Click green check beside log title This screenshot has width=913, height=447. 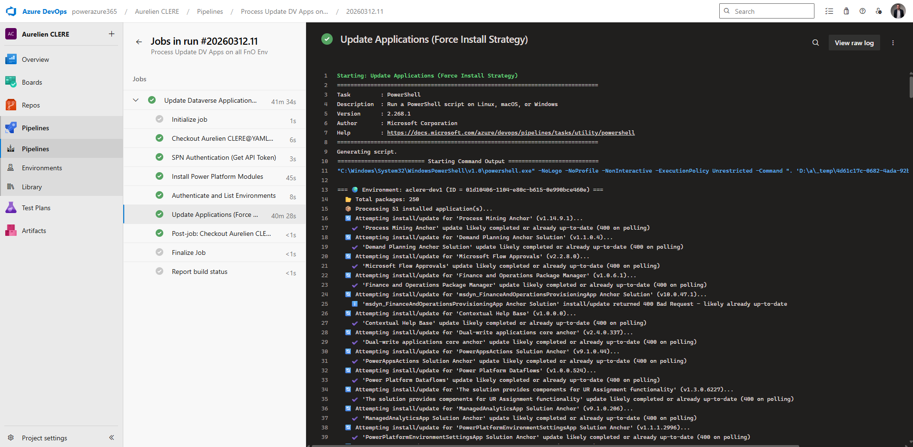point(327,39)
